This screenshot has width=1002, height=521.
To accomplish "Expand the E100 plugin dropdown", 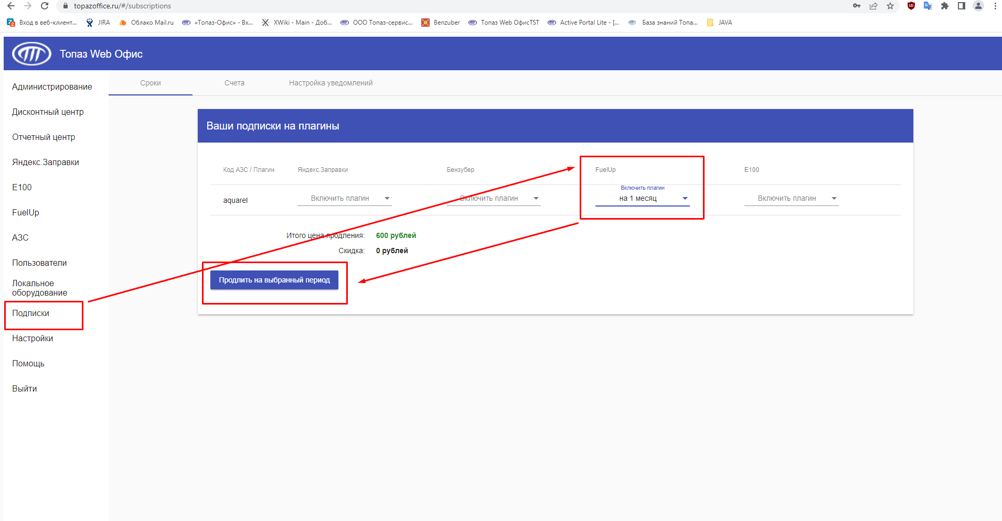I will coord(791,198).
